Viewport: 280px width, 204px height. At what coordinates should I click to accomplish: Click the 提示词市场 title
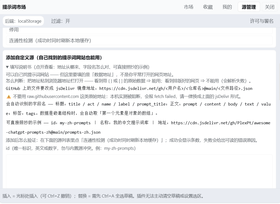coord(14,7)
